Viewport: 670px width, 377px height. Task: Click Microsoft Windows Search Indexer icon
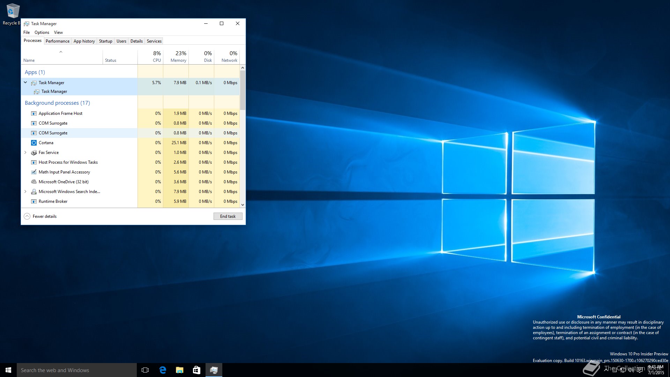point(34,192)
